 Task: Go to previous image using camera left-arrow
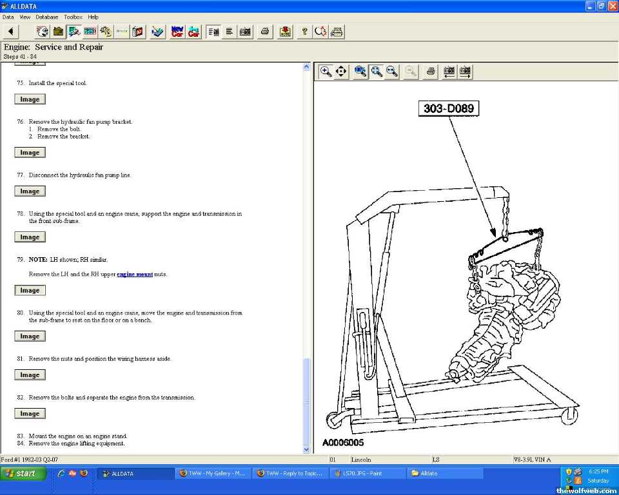click(x=449, y=72)
